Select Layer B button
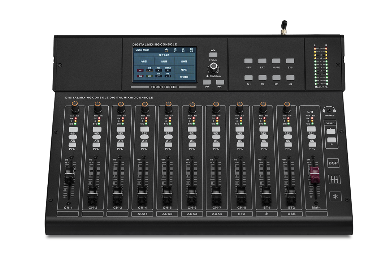390x260 pixels. (331, 140)
